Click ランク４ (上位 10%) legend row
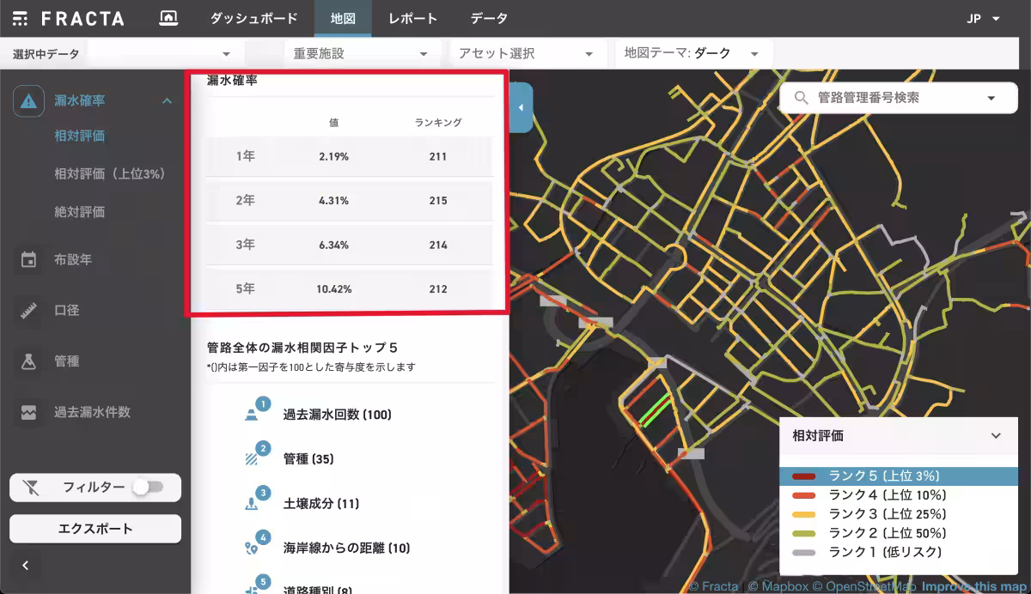 [x=899, y=495]
